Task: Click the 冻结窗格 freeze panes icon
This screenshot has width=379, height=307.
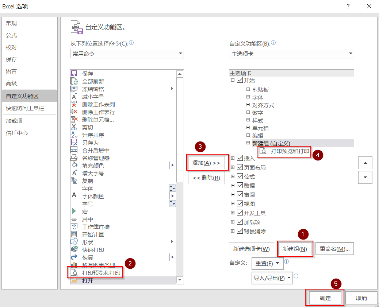Action: (x=74, y=89)
